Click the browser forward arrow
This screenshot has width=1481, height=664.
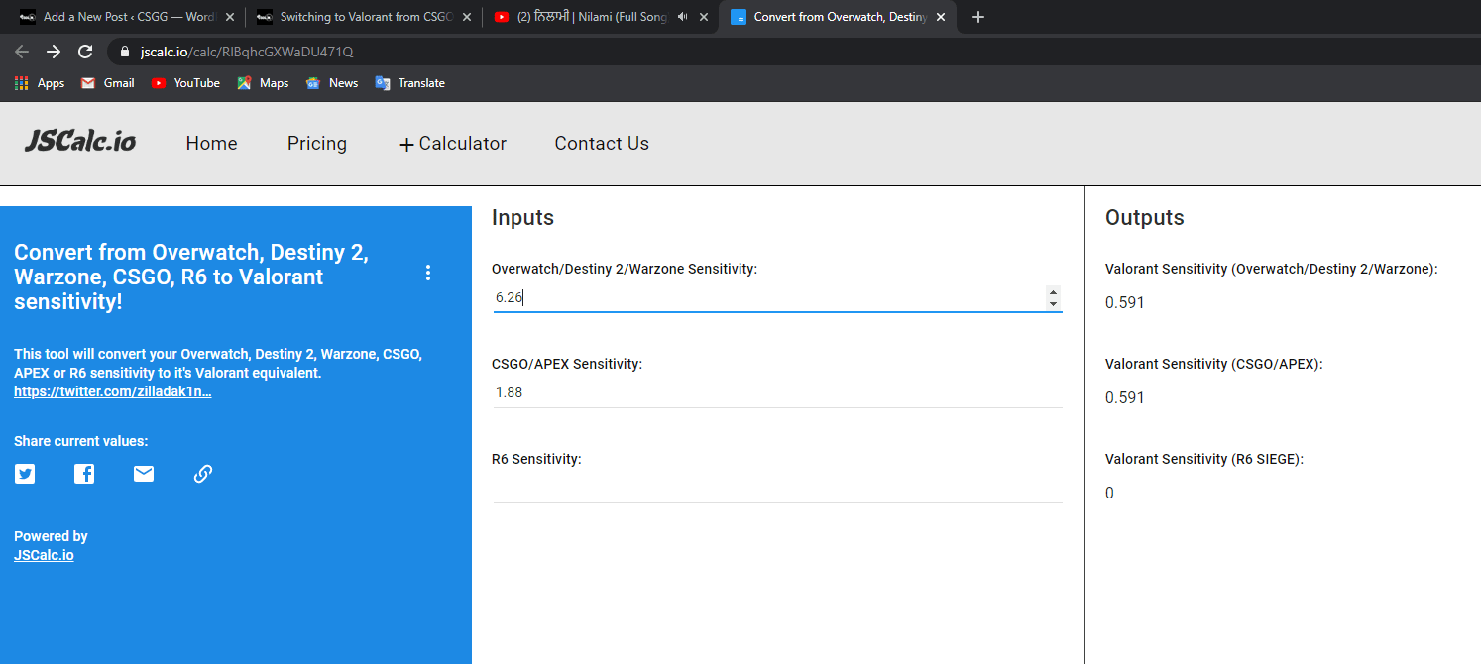tap(54, 52)
